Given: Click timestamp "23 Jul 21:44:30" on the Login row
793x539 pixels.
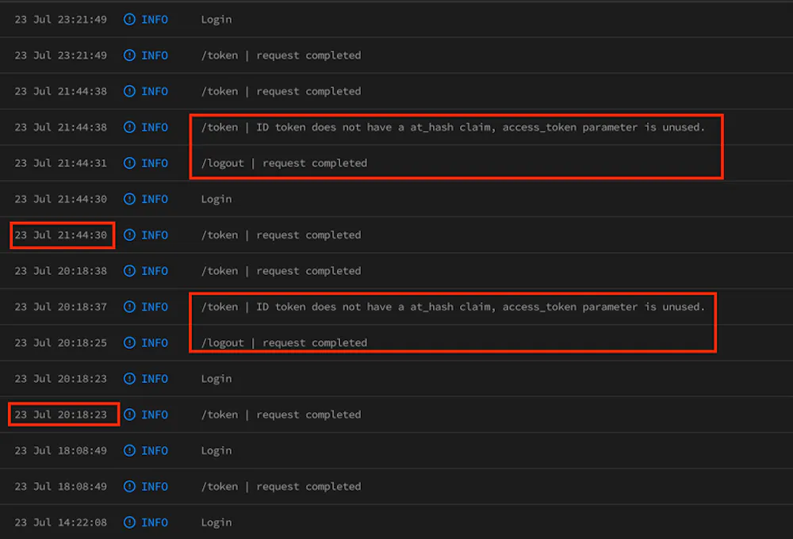Looking at the screenshot, I should 61,199.
